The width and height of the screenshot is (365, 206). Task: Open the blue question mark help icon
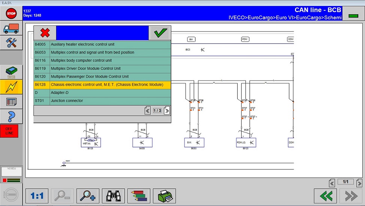(x=11, y=116)
